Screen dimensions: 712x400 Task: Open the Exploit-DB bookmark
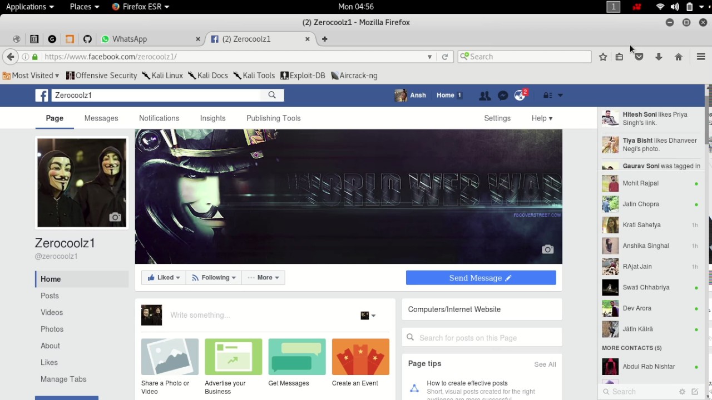coord(303,76)
